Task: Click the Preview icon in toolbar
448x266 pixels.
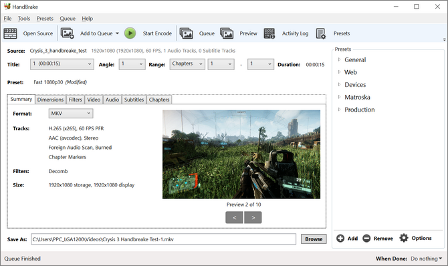Action: click(227, 33)
